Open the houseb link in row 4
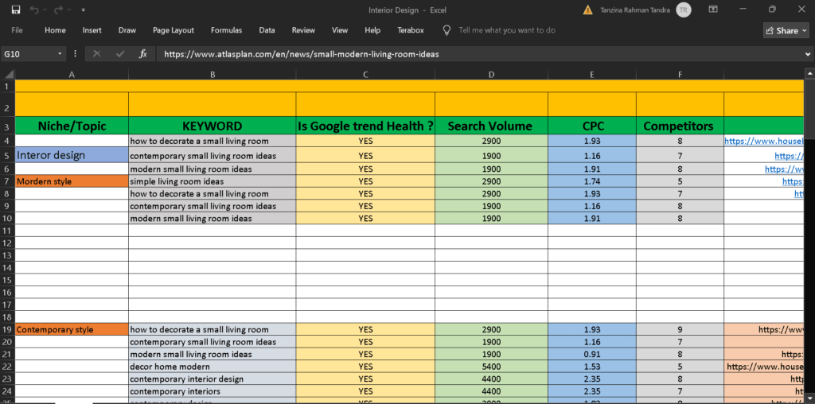This screenshot has height=404, width=815. coord(764,141)
